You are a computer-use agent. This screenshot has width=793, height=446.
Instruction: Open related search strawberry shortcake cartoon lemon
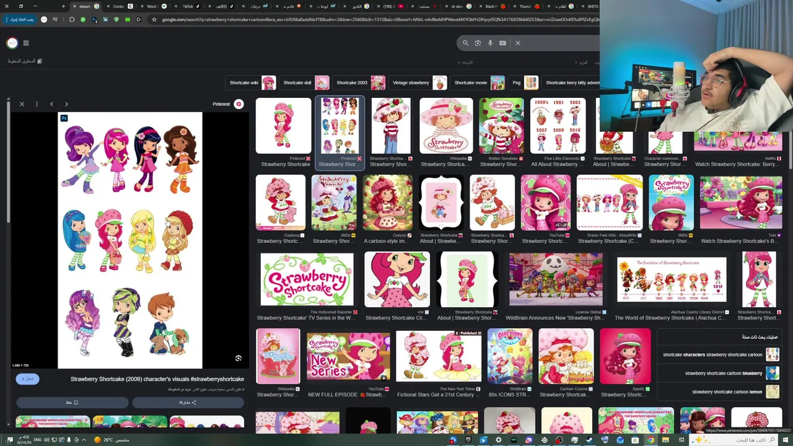[x=721, y=391]
